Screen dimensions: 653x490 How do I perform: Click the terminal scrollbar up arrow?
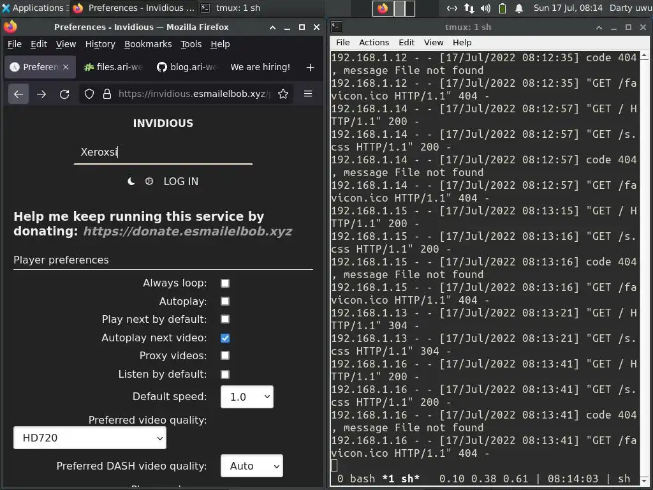point(644,55)
